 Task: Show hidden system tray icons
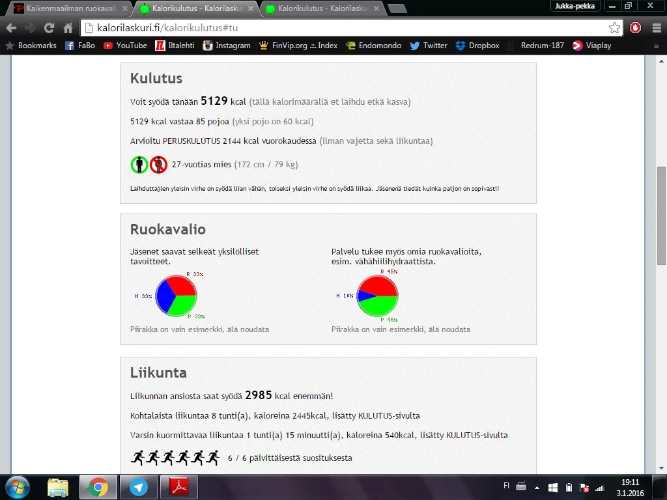(537, 487)
